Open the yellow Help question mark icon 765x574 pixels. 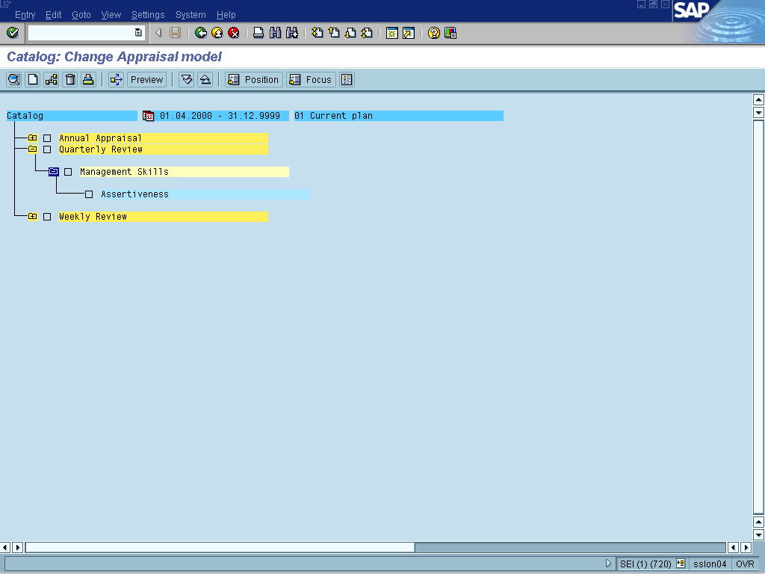click(434, 33)
